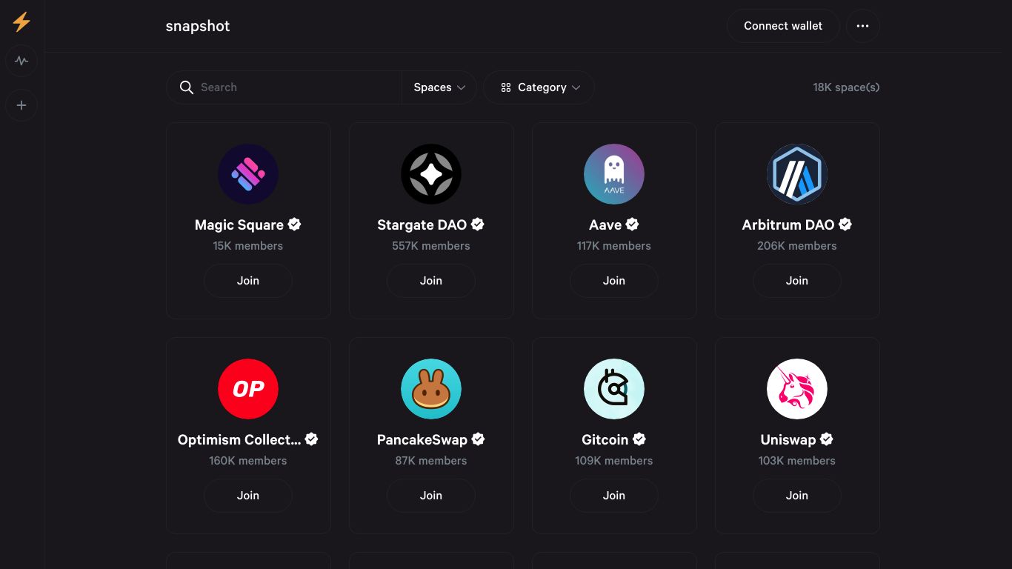Click the plus icon to create a space
This screenshot has width=1012, height=569.
[x=21, y=105]
